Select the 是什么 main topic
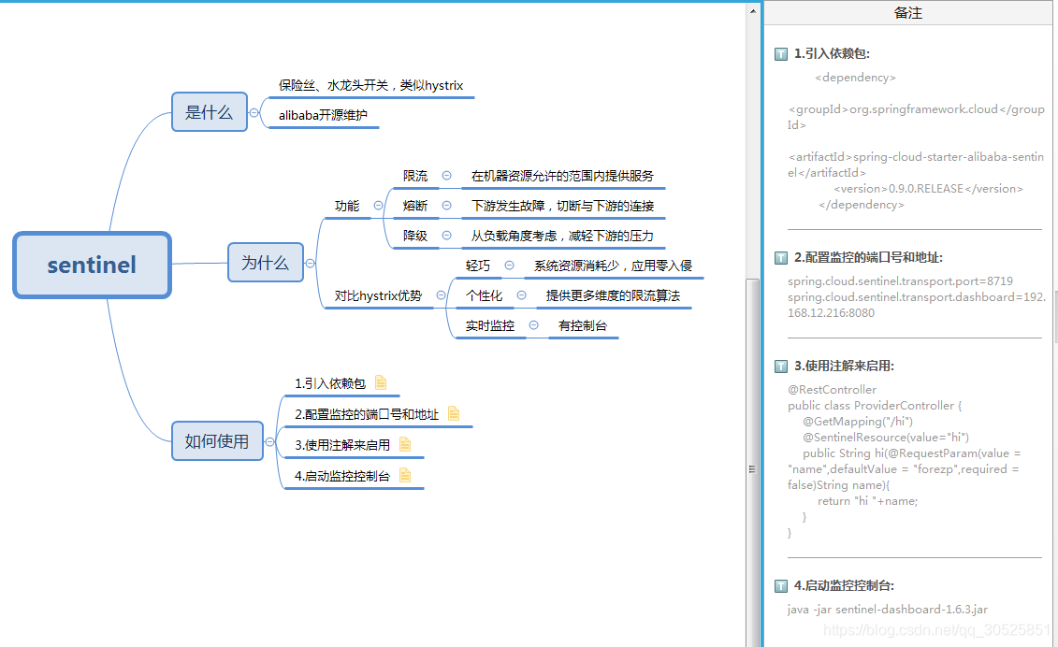Screen dimensions: 1058x647 coord(210,112)
